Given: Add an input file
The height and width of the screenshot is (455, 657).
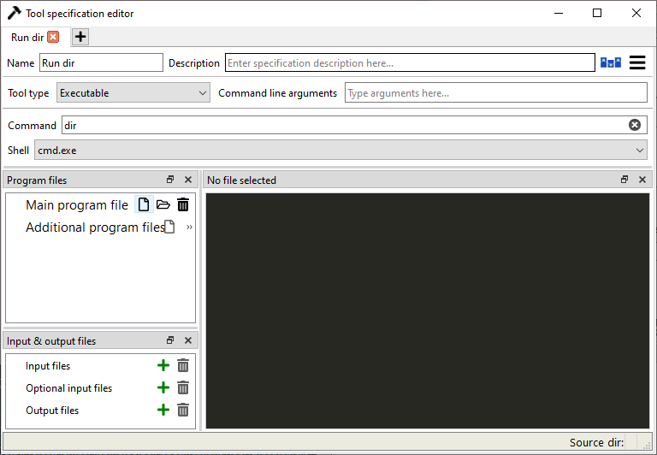Looking at the screenshot, I should click(x=163, y=365).
